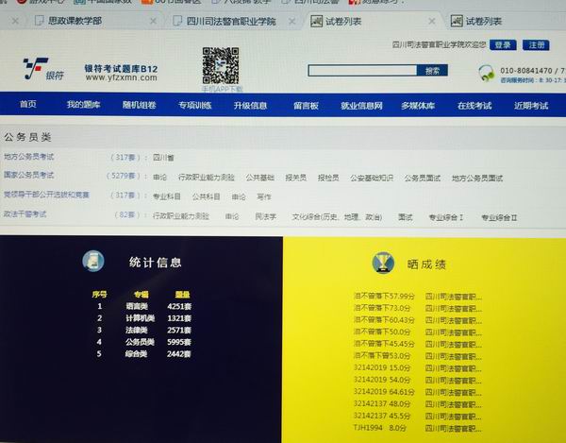Open 就业信息网 in the navigation bar
The image size is (566, 443).
361,106
